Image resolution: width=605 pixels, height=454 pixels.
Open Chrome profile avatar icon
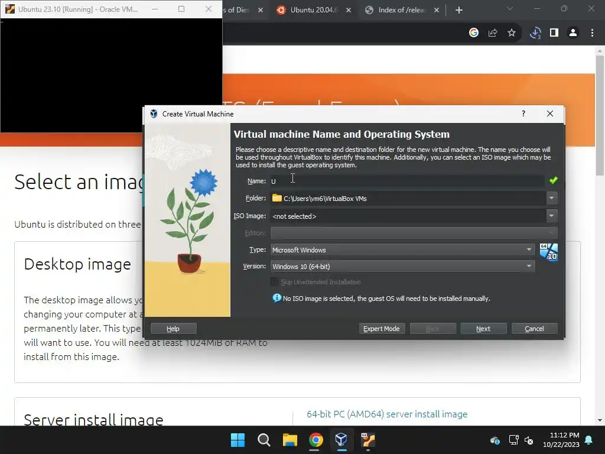click(573, 33)
